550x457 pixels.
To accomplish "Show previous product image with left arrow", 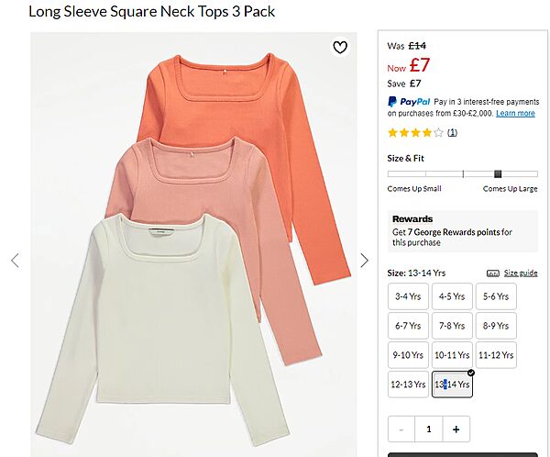I will 15,261.
